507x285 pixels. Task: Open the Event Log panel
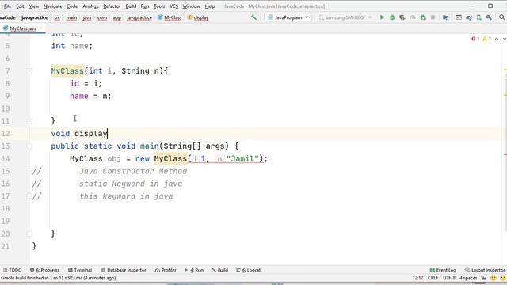click(x=443, y=270)
